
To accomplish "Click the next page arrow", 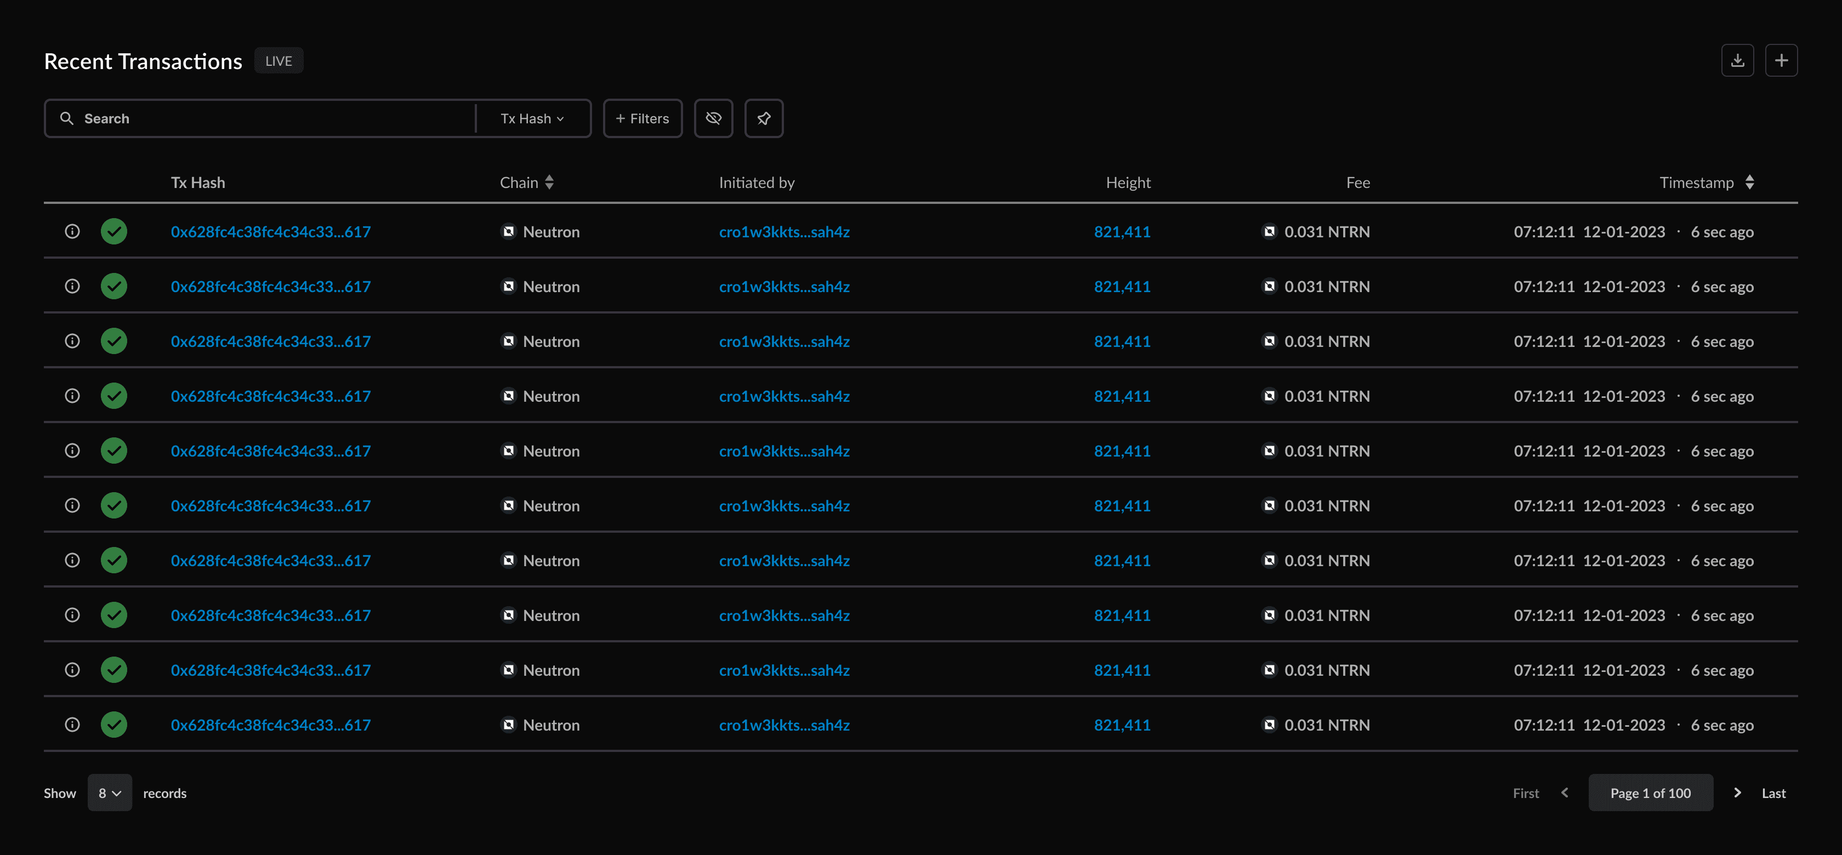I will click(x=1737, y=793).
